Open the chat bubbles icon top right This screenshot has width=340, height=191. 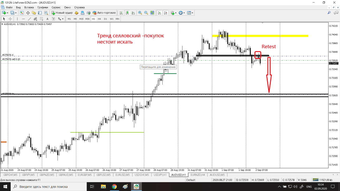pos(336,13)
